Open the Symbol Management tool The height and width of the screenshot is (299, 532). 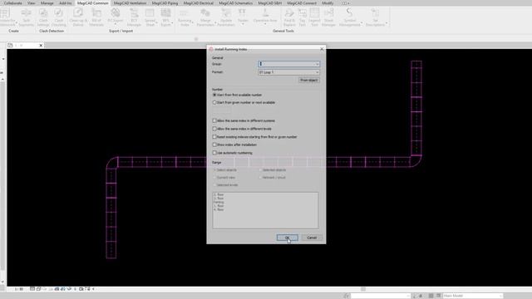349,17
